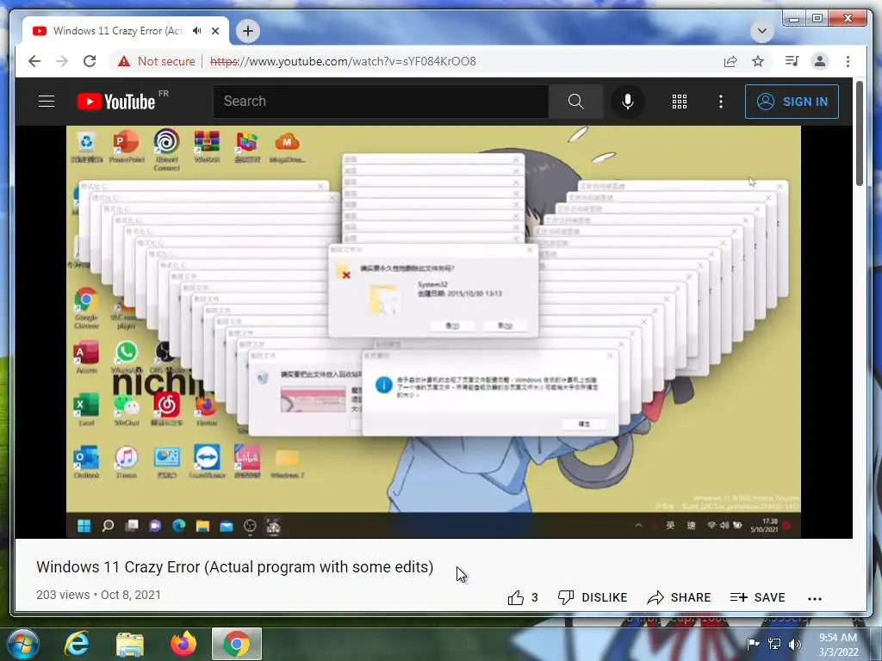Viewport: 882px width, 661px height.
Task: Select the Chrome taskbar button
Action: coord(237,644)
